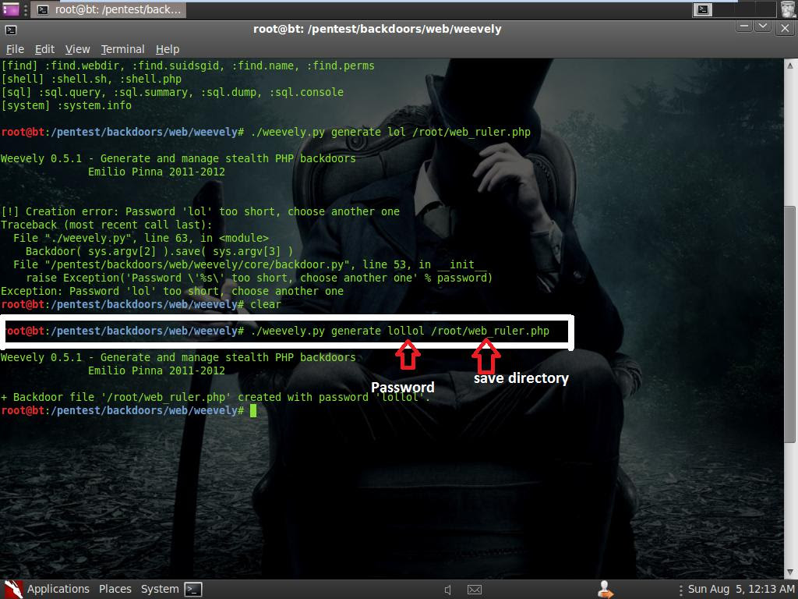
Task: Click the '[!] Creation error' message line
Action: (x=200, y=211)
